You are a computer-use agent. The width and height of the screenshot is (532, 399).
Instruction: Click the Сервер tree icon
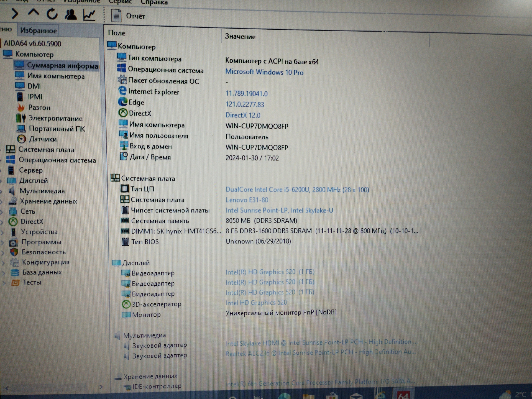coord(11,170)
